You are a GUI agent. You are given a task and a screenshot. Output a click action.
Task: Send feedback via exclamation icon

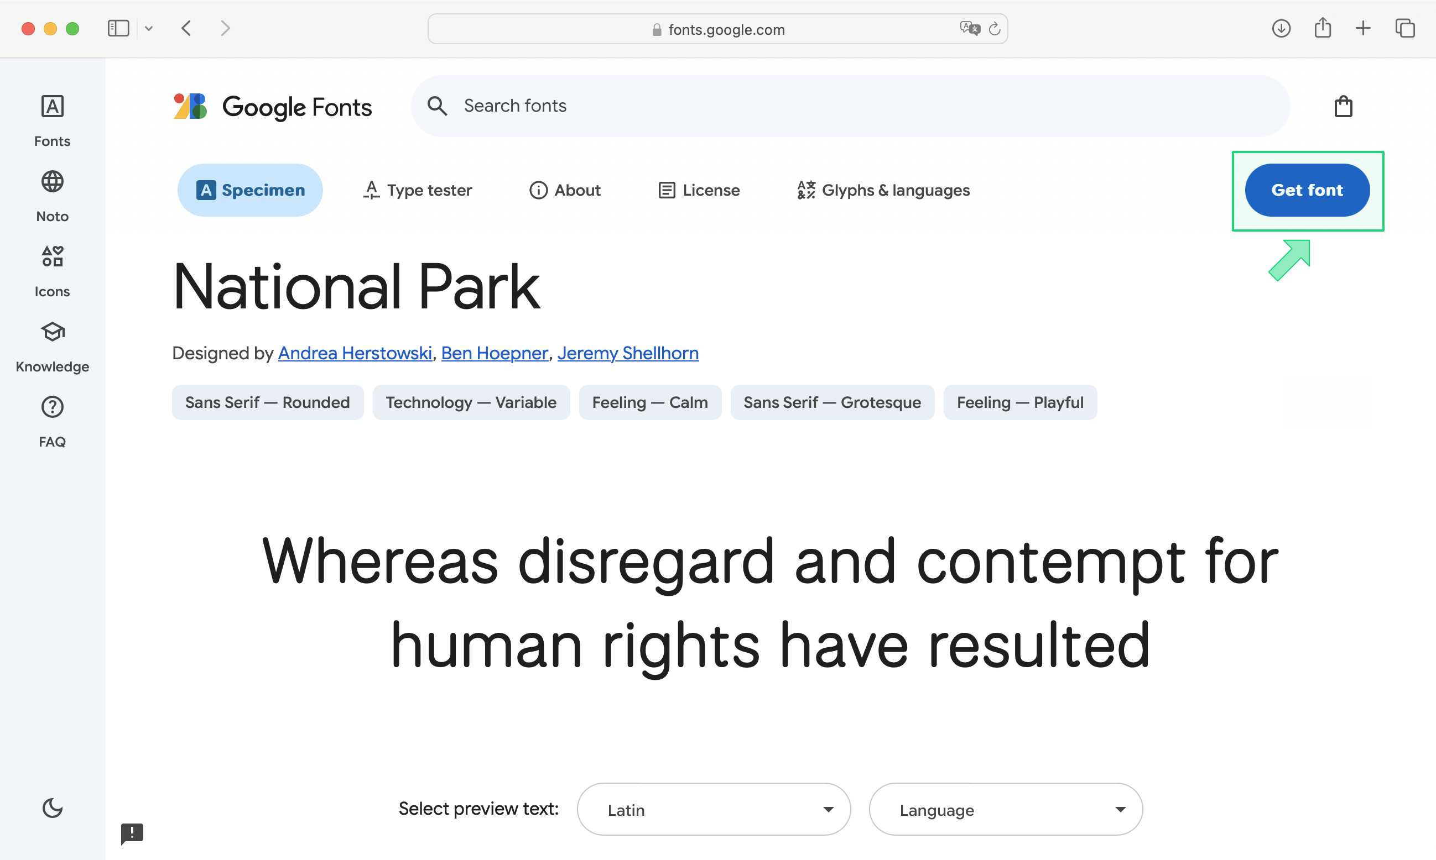tap(132, 833)
